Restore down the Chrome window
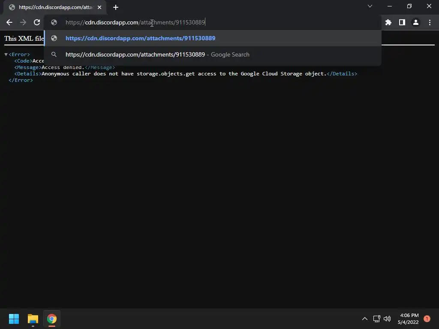Viewport: 439px width, 329px height. tap(409, 6)
